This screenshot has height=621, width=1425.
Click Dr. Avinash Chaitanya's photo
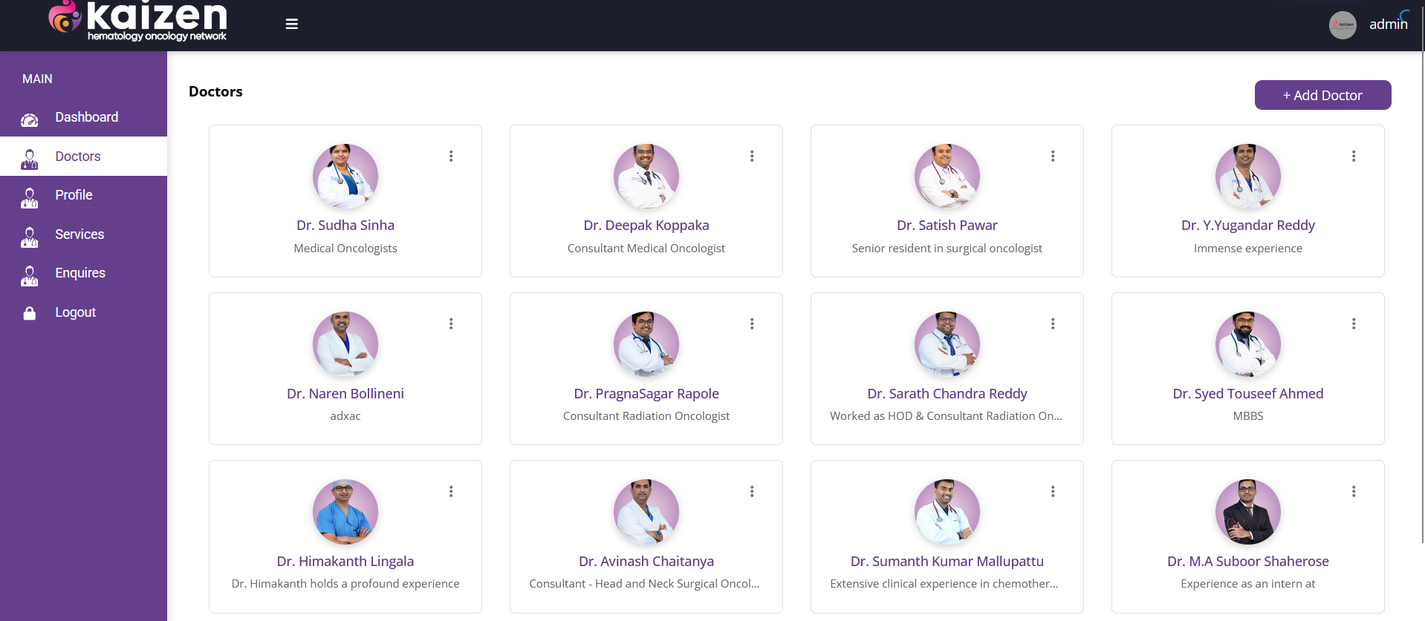[x=646, y=512]
